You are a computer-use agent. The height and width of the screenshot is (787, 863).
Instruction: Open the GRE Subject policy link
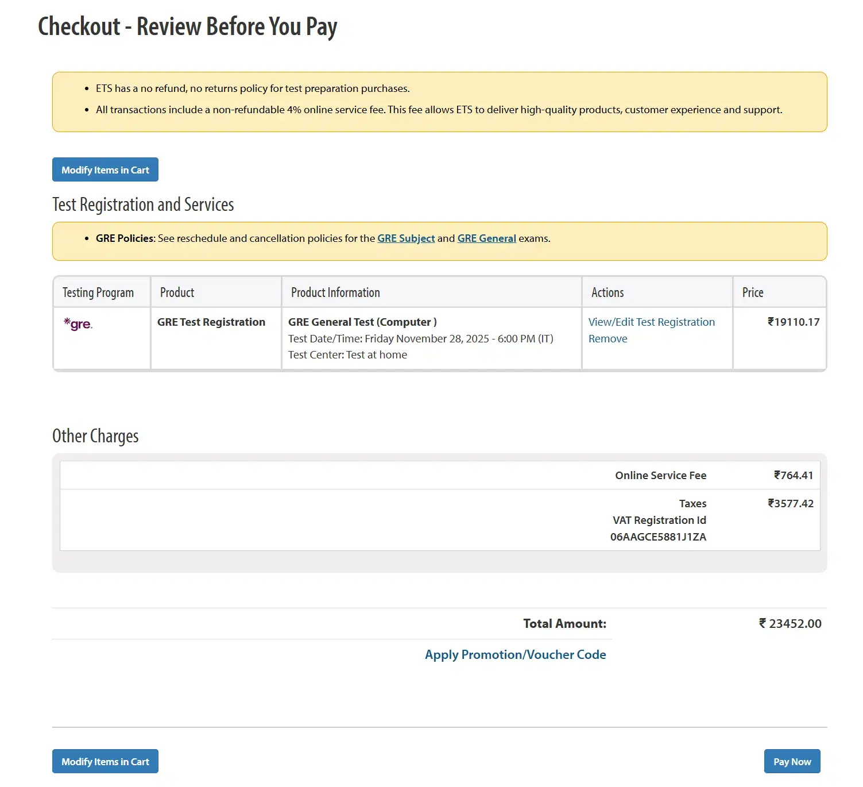pos(406,238)
